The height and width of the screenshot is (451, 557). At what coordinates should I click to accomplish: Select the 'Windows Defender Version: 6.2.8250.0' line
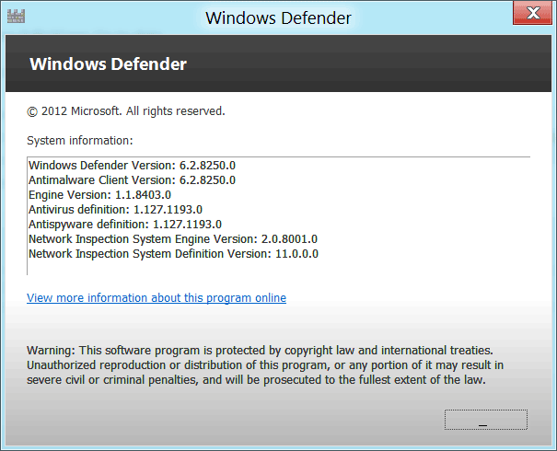(132, 165)
